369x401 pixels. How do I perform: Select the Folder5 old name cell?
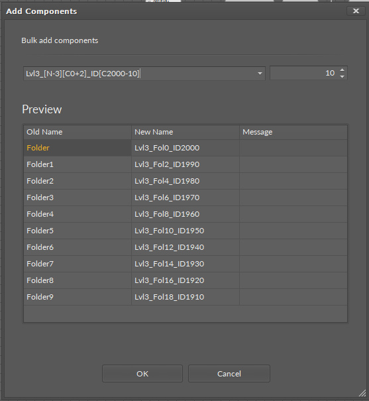78,231
